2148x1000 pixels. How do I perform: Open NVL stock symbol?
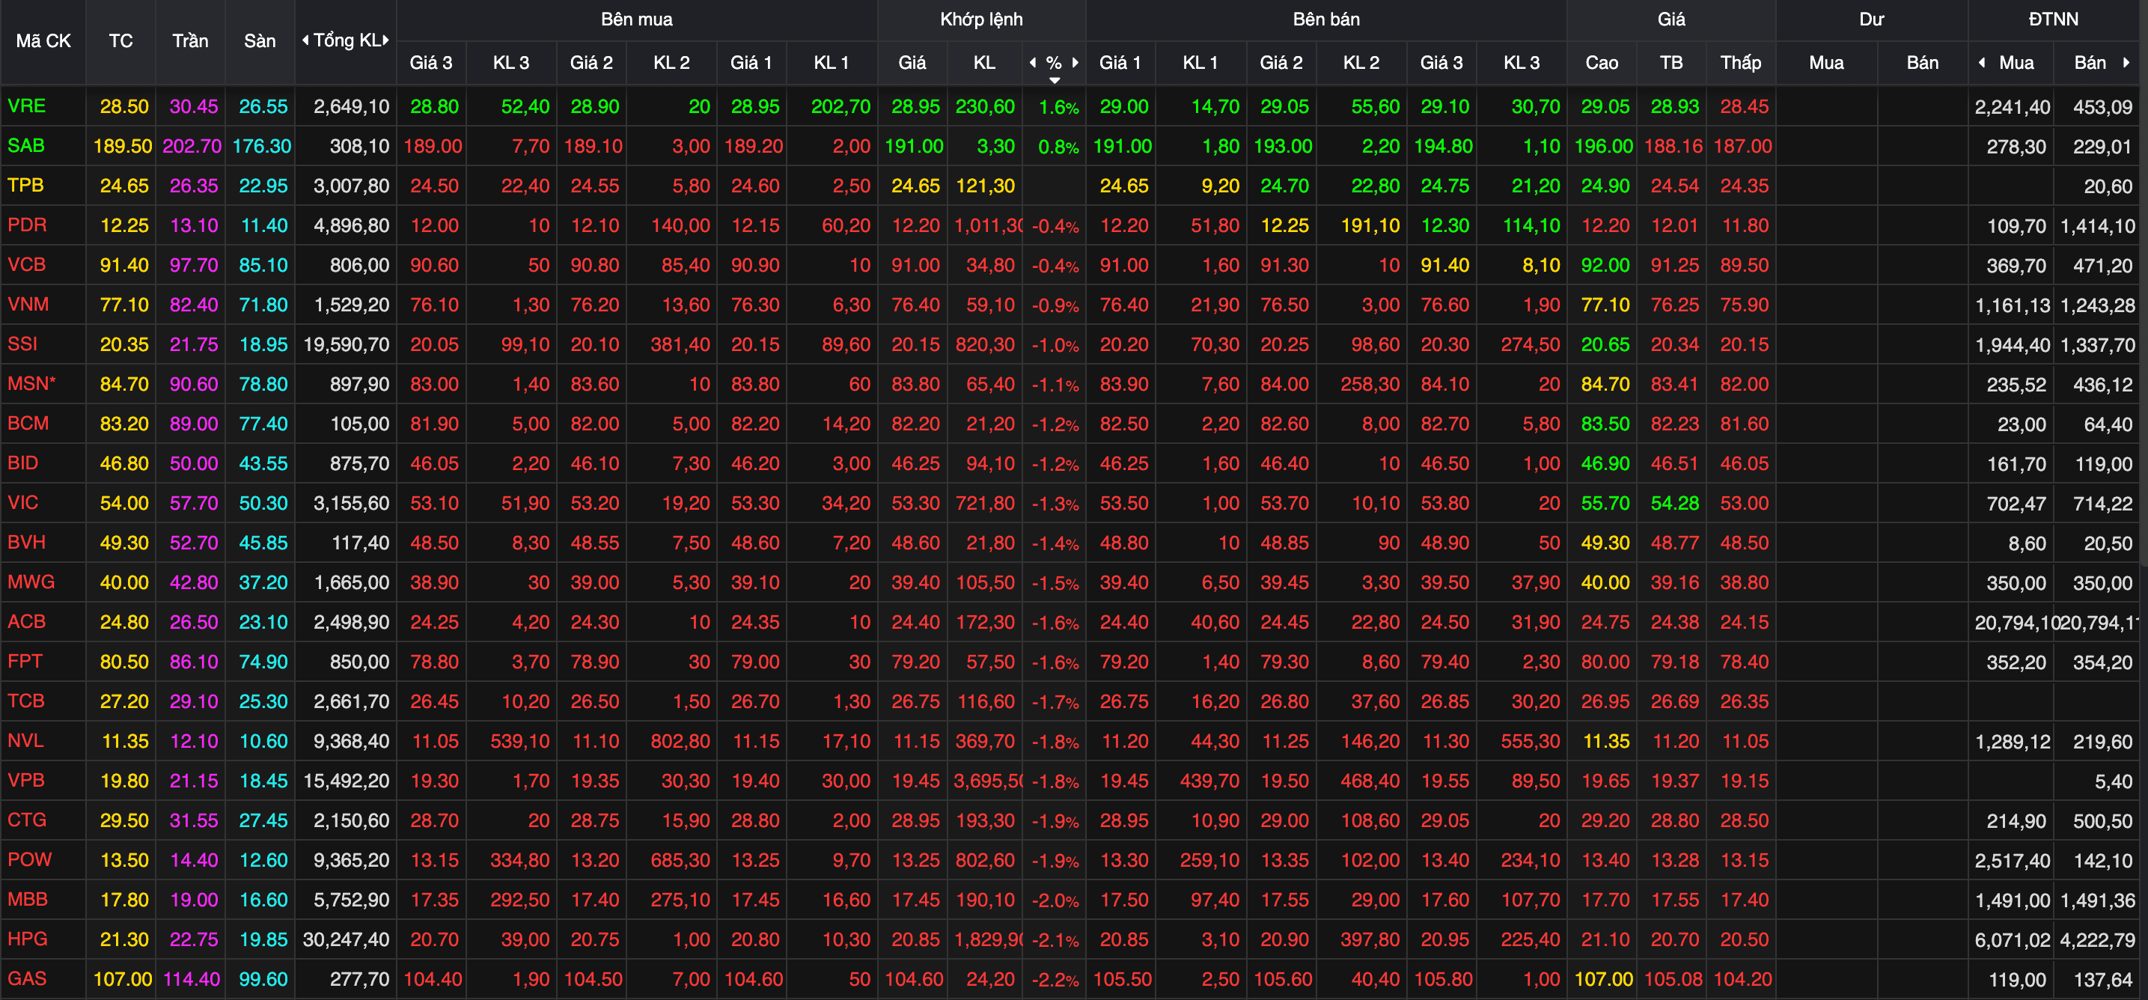pos(26,740)
